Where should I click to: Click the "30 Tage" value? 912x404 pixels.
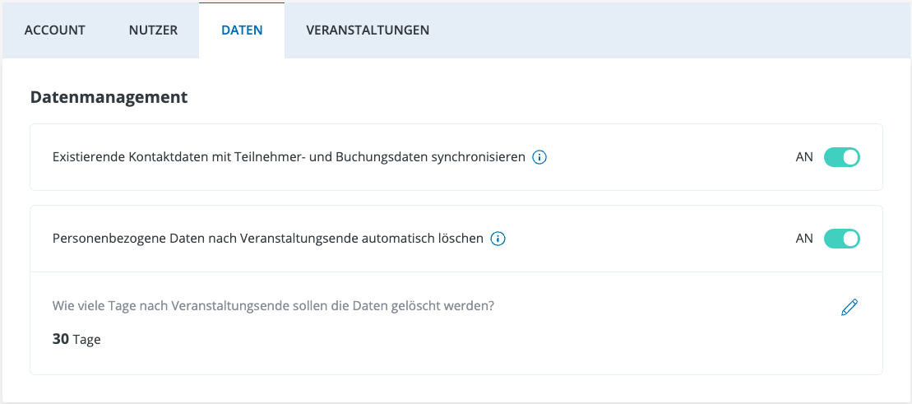76,339
